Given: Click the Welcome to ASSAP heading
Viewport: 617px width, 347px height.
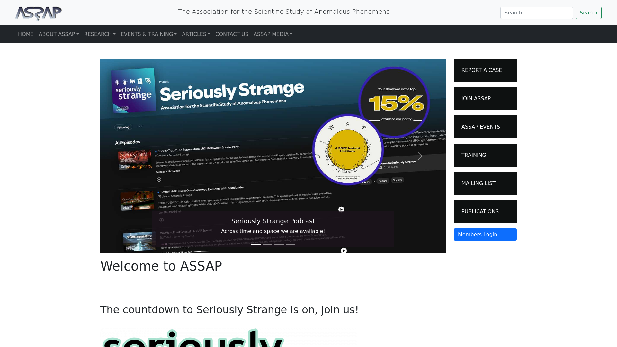Looking at the screenshot, I should (x=161, y=266).
